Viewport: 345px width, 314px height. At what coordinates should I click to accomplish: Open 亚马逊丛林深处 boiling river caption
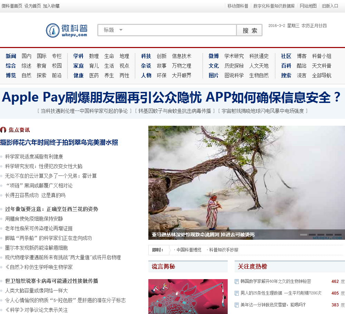tap(203, 235)
